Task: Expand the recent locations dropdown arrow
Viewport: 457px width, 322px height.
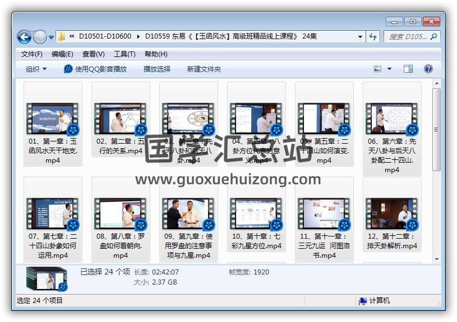Action: click(x=52, y=37)
